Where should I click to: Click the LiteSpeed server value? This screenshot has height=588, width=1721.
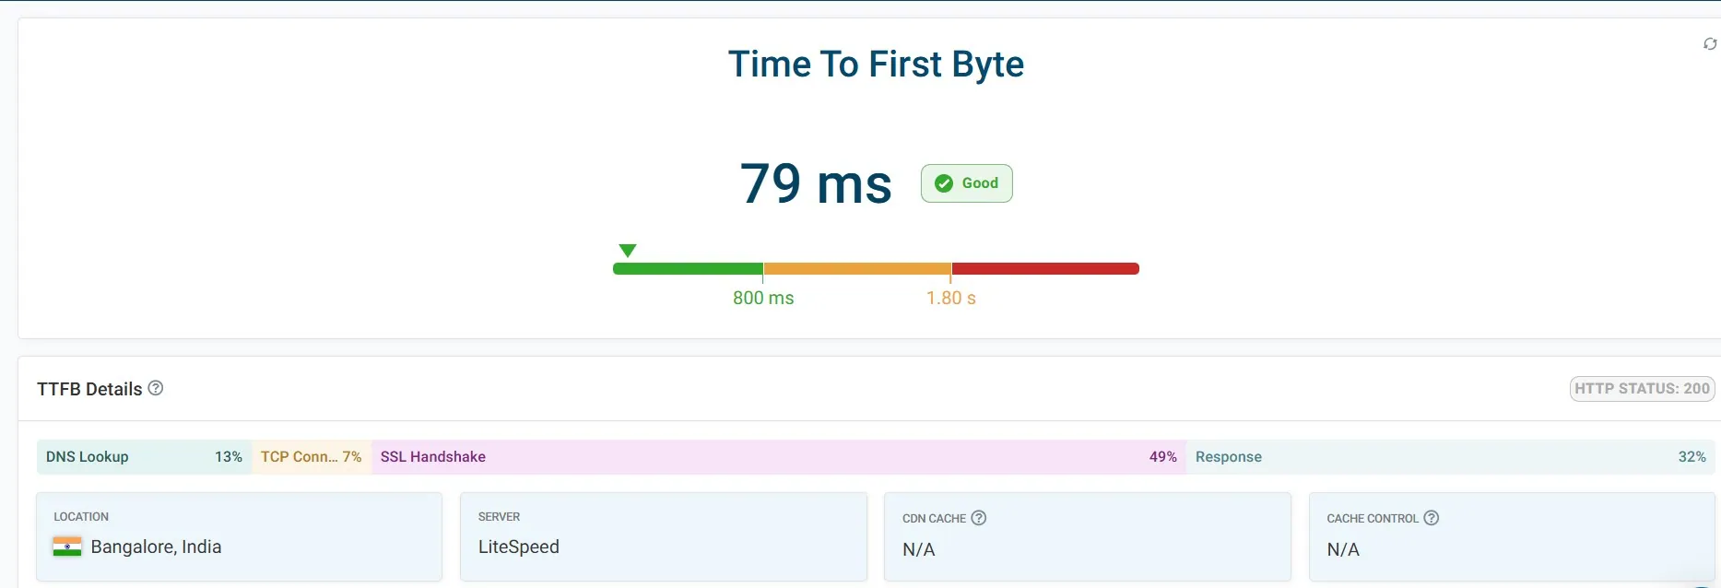[519, 547]
